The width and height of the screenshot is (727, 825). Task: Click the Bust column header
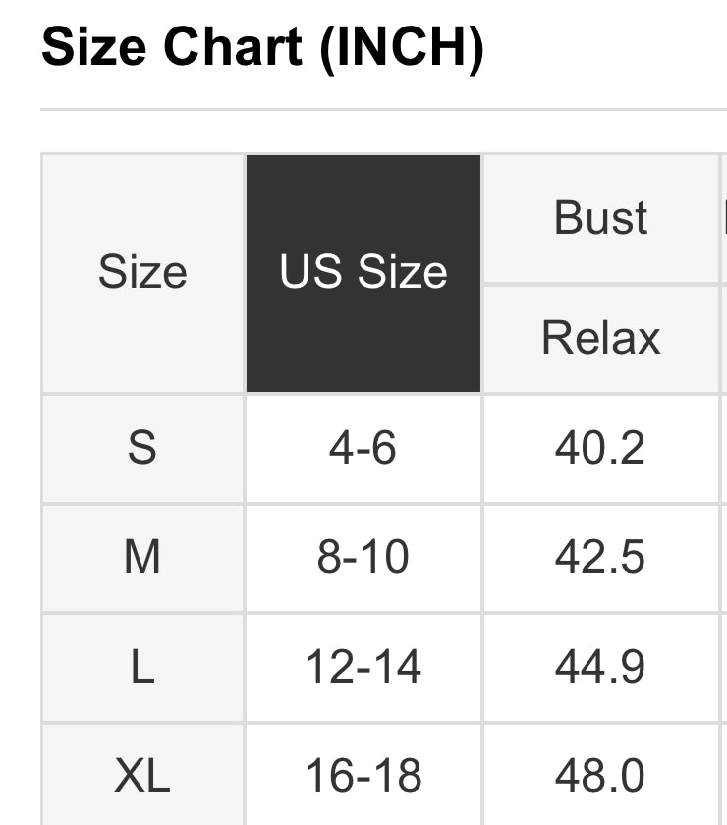pyautogui.click(x=601, y=218)
